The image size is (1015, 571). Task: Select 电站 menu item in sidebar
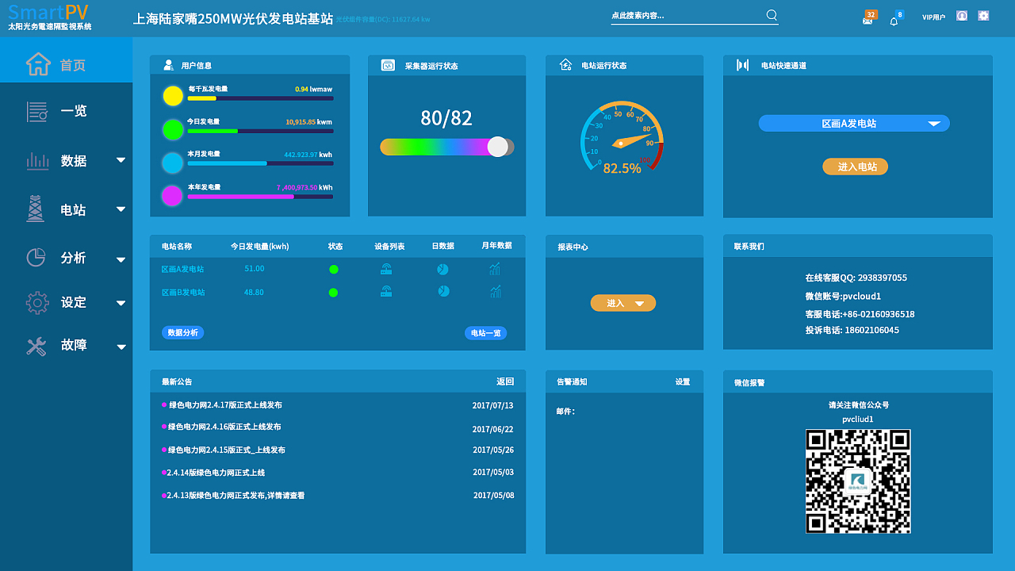pyautogui.click(x=73, y=210)
